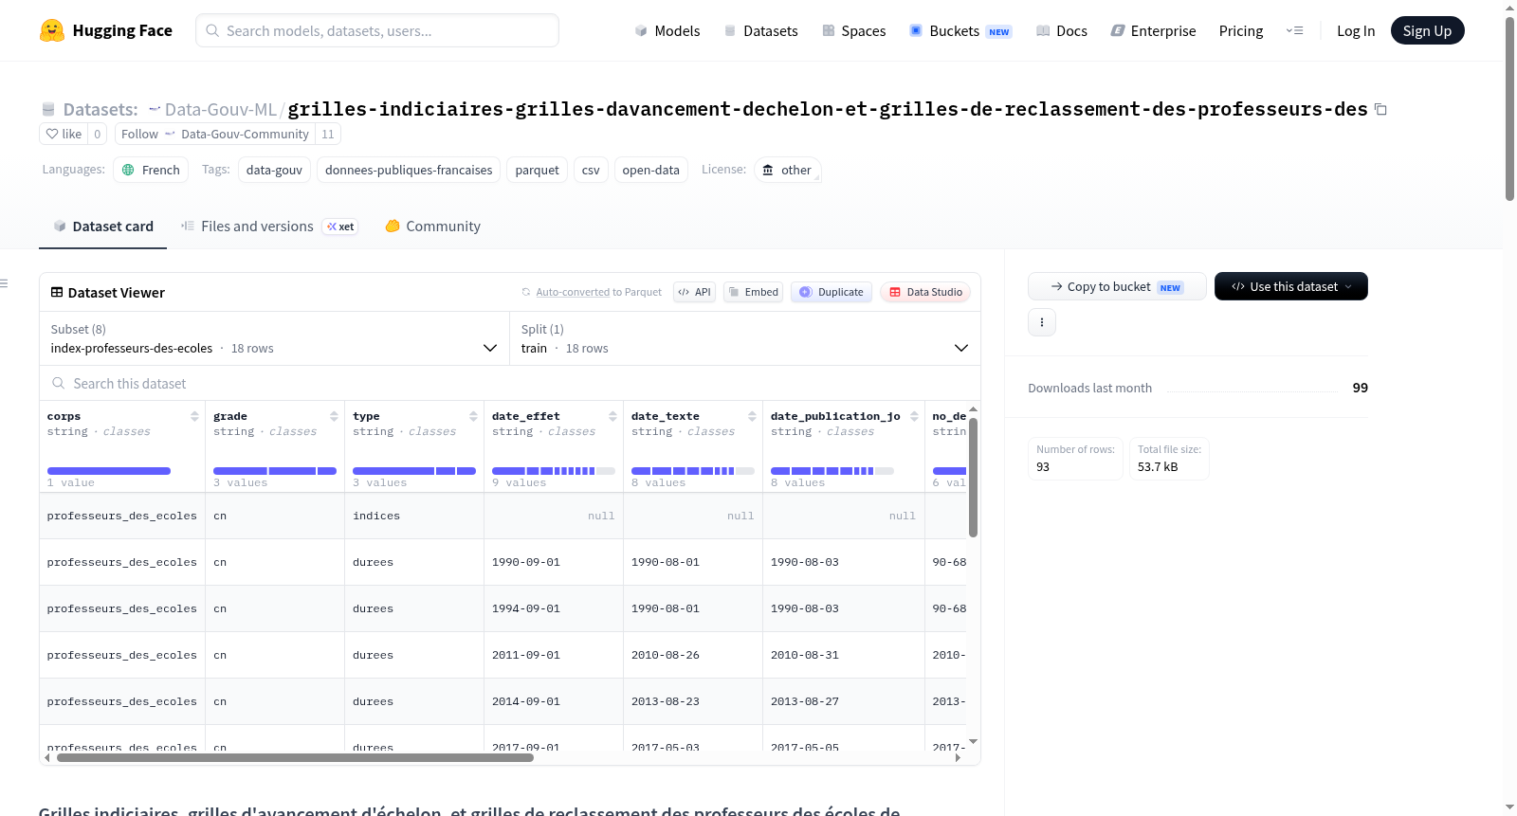The width and height of the screenshot is (1517, 816).
Task: Open Pricing in the top navigation
Action: 1241,30
